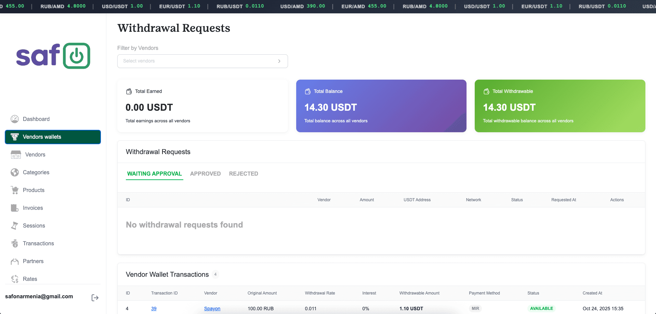Select the WAITING APPROVAL tab

154,174
